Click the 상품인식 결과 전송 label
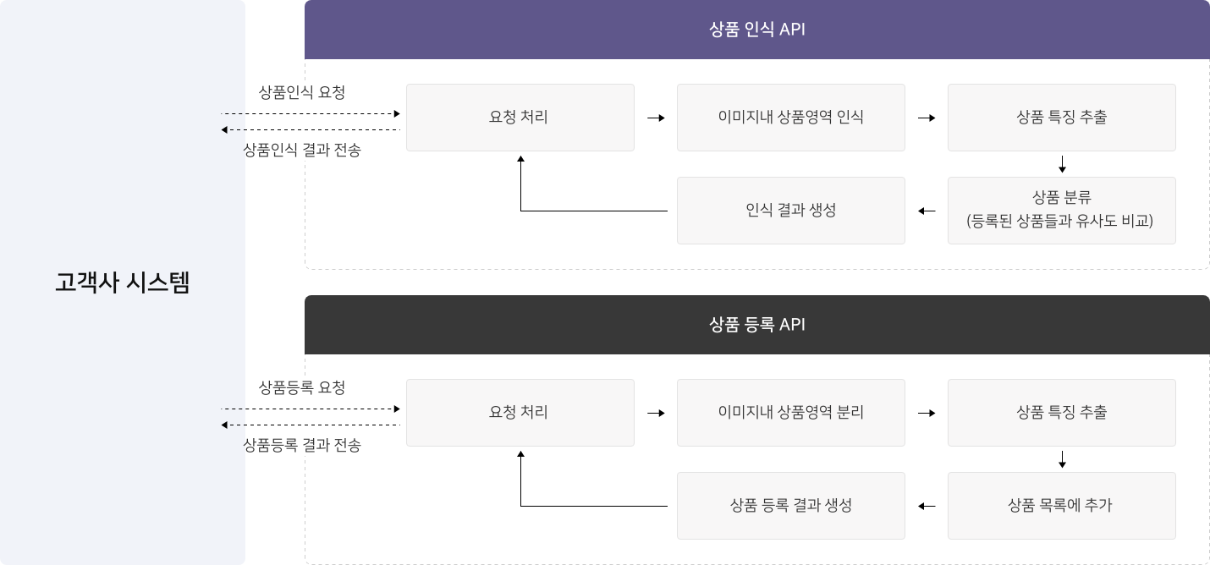The height and width of the screenshot is (565, 1210). (302, 151)
